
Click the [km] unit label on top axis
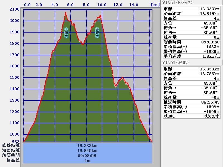point(155,4)
